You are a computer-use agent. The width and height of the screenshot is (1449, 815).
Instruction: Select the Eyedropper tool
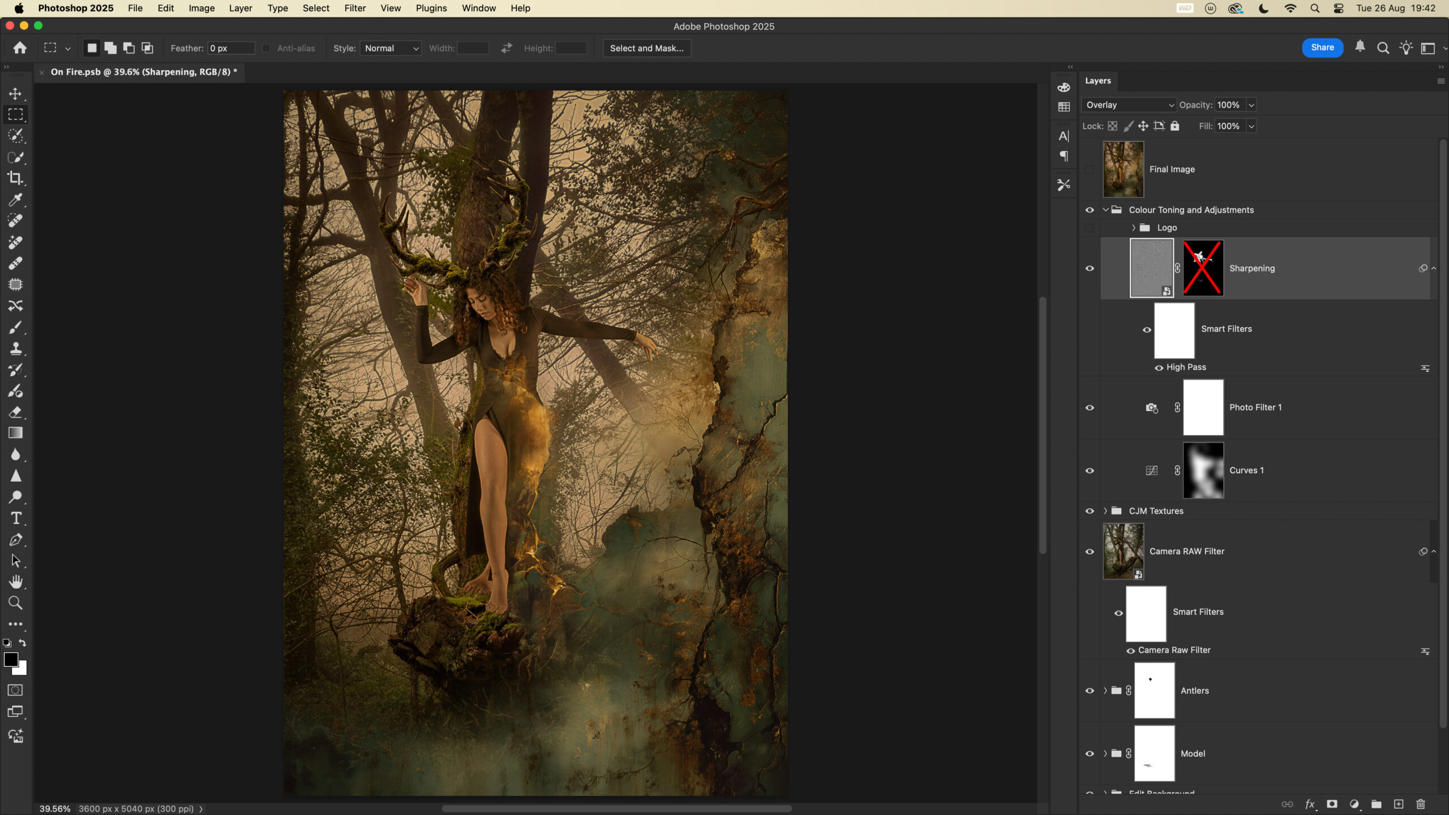tap(15, 200)
